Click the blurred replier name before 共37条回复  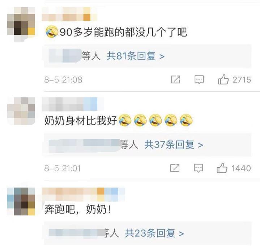[x=85, y=146]
